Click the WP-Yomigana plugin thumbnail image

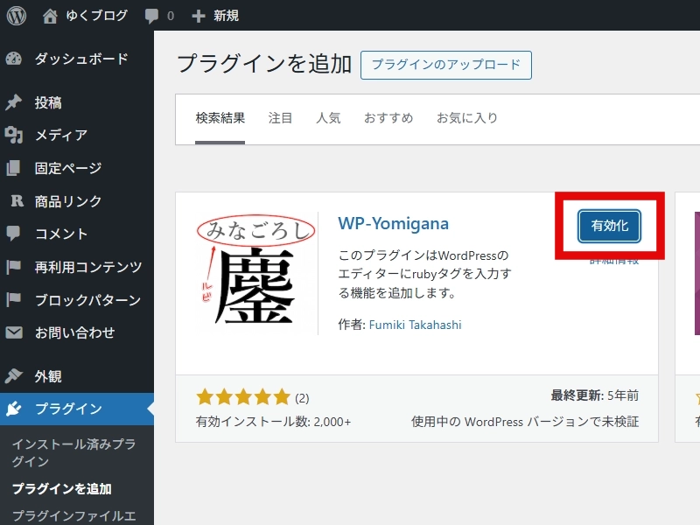(x=255, y=273)
